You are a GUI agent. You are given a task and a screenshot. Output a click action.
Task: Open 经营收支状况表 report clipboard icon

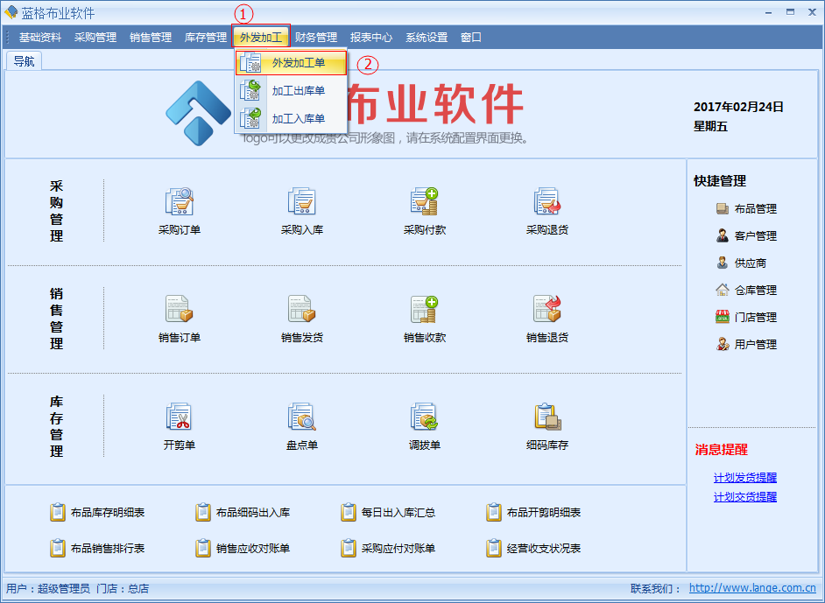pyautogui.click(x=494, y=549)
